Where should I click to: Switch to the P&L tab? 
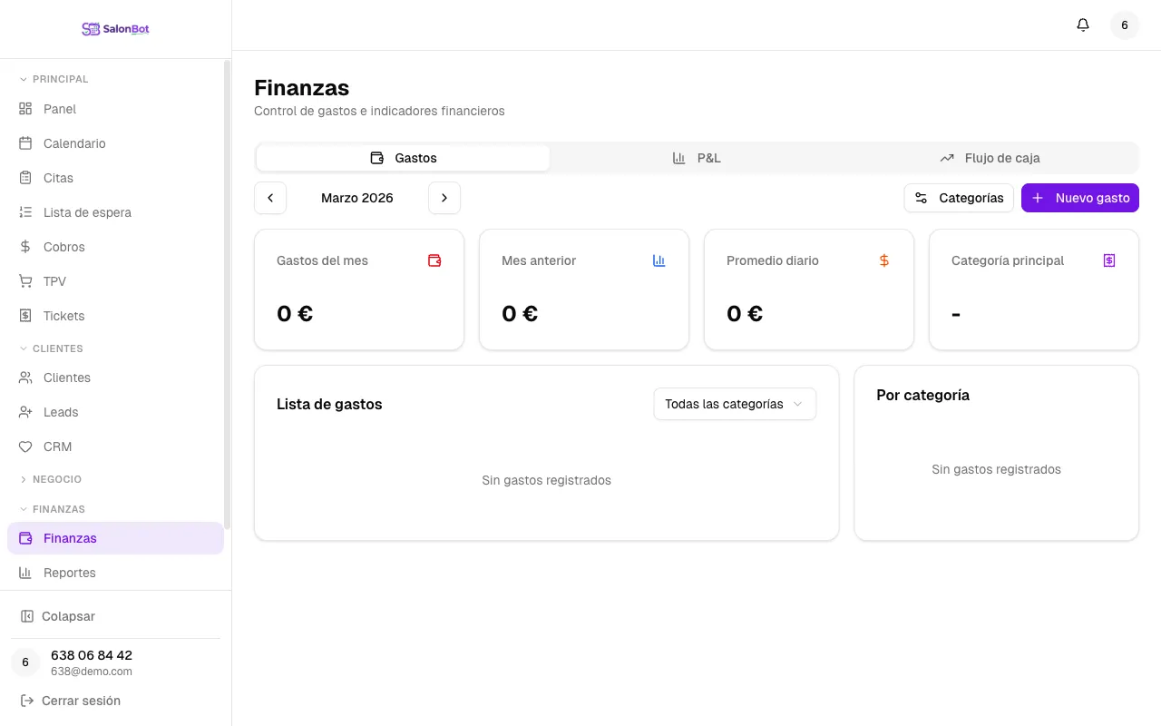tap(698, 157)
